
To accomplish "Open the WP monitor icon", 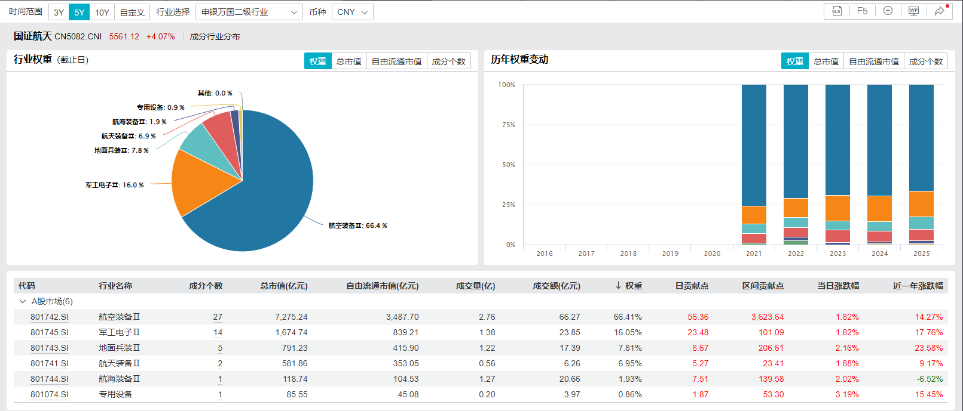I will pyautogui.click(x=913, y=11).
